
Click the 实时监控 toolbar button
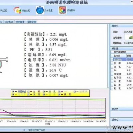(x=3, y=11)
